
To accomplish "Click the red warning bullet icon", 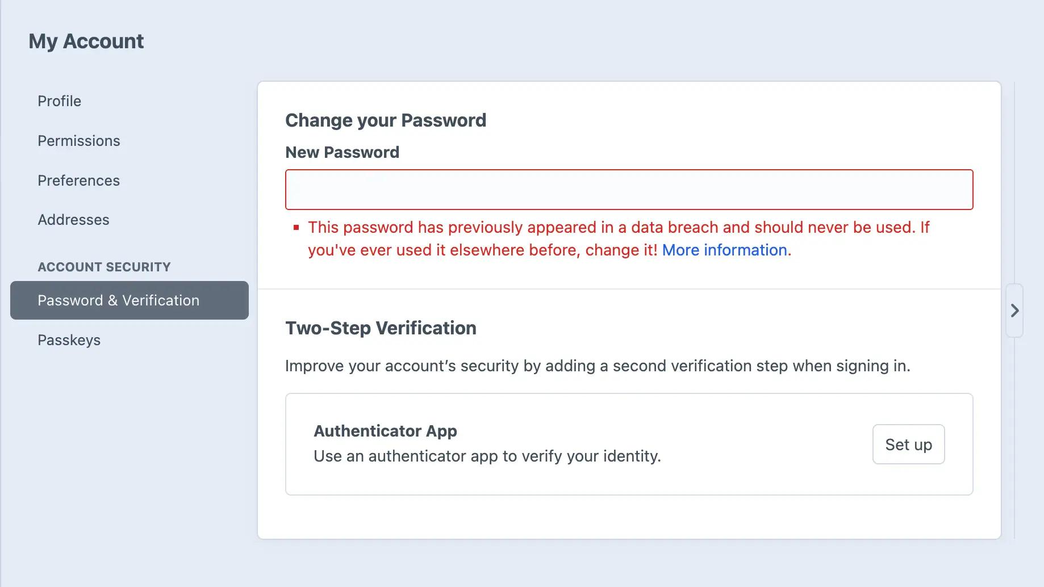I will coord(296,227).
